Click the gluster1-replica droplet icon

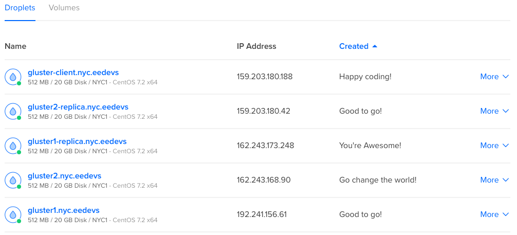12,146
